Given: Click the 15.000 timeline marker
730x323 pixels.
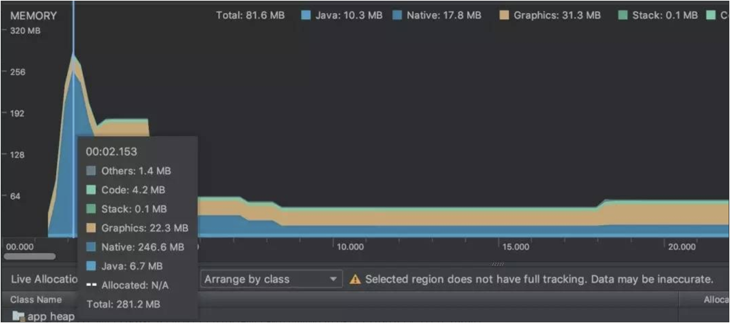Looking at the screenshot, I should (x=515, y=247).
